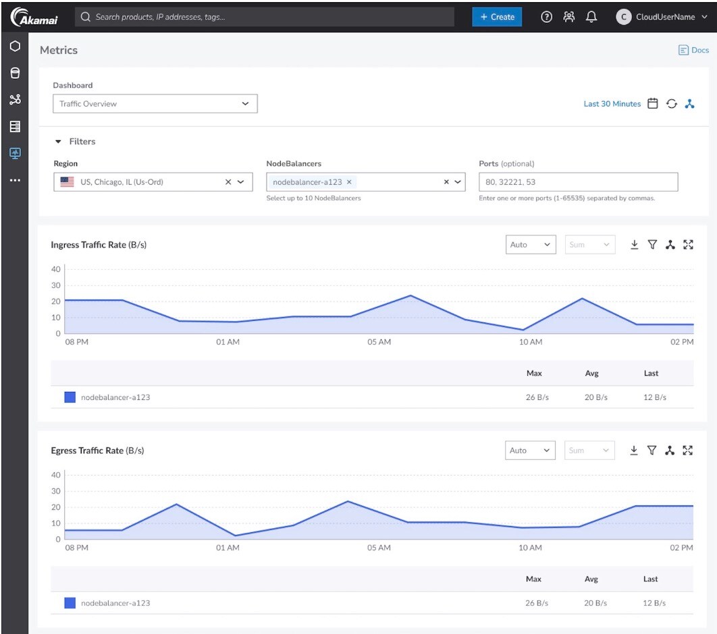This screenshot has height=634, width=717.
Task: Open the Docs link
Action: pyautogui.click(x=693, y=50)
